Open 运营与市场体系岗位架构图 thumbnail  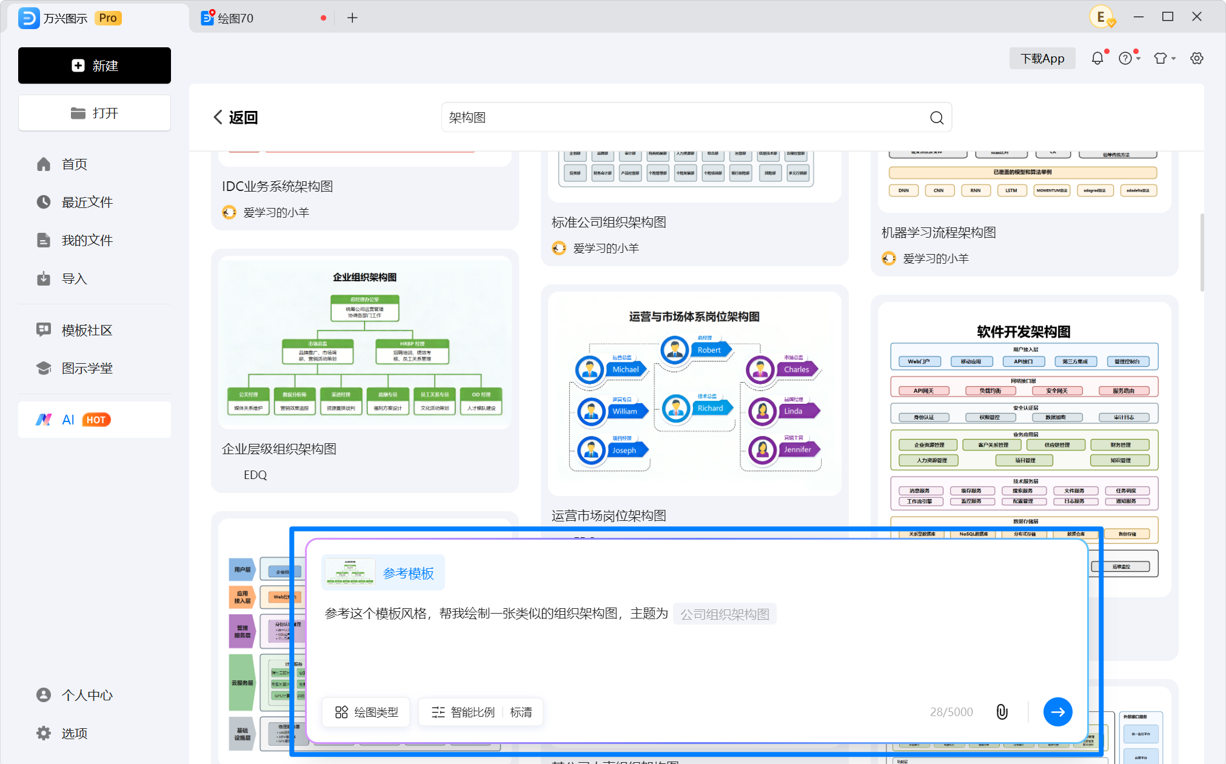pos(695,394)
